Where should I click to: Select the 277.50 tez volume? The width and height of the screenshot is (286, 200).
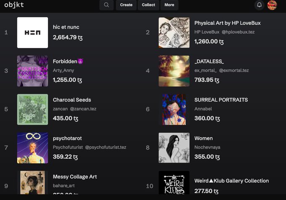pos(206,191)
